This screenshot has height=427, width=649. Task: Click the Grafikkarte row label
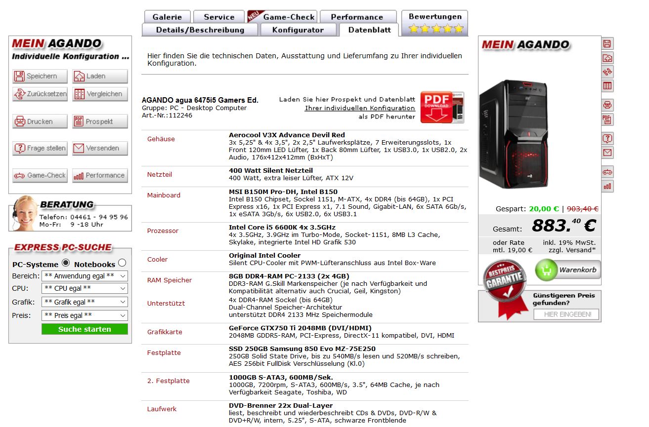[x=165, y=332]
